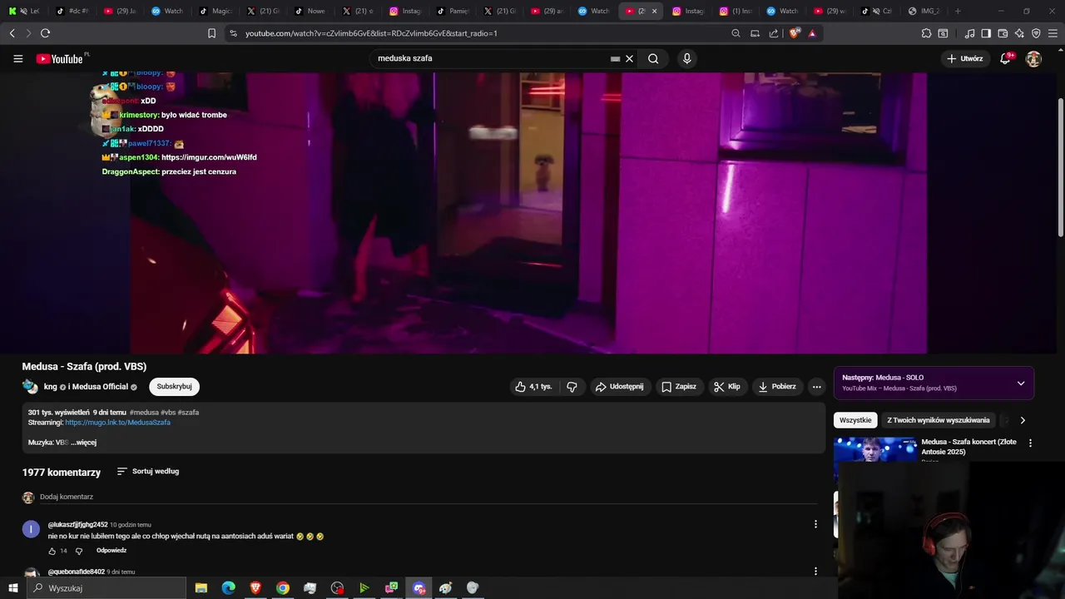The width and height of the screenshot is (1065, 599).
Task: Create a clip with Klip button
Action: click(726, 386)
